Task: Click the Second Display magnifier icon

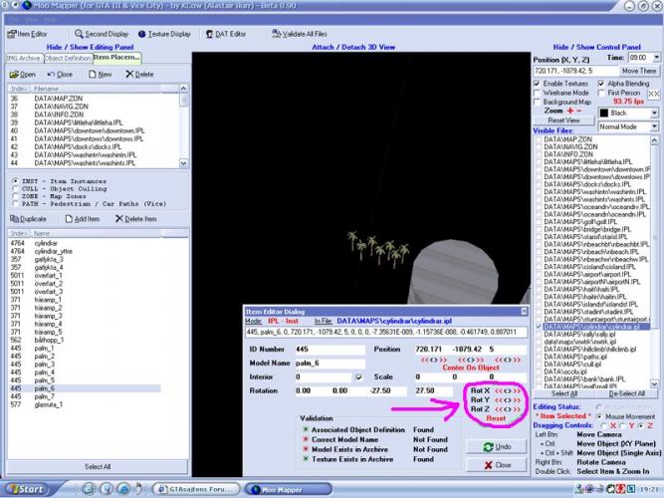Action: coord(78,34)
